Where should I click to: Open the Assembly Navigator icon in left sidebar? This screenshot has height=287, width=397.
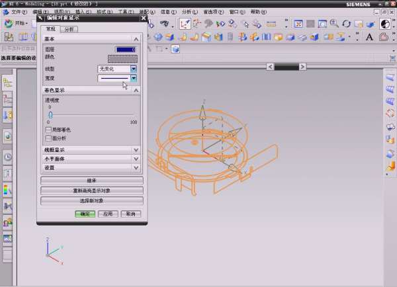(x=8, y=99)
